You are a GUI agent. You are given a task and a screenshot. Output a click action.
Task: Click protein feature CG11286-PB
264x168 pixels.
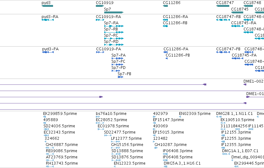point(167,58)
